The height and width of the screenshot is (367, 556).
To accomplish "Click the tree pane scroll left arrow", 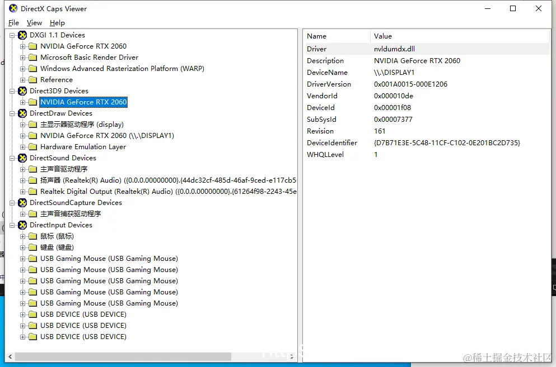I will coord(10,357).
